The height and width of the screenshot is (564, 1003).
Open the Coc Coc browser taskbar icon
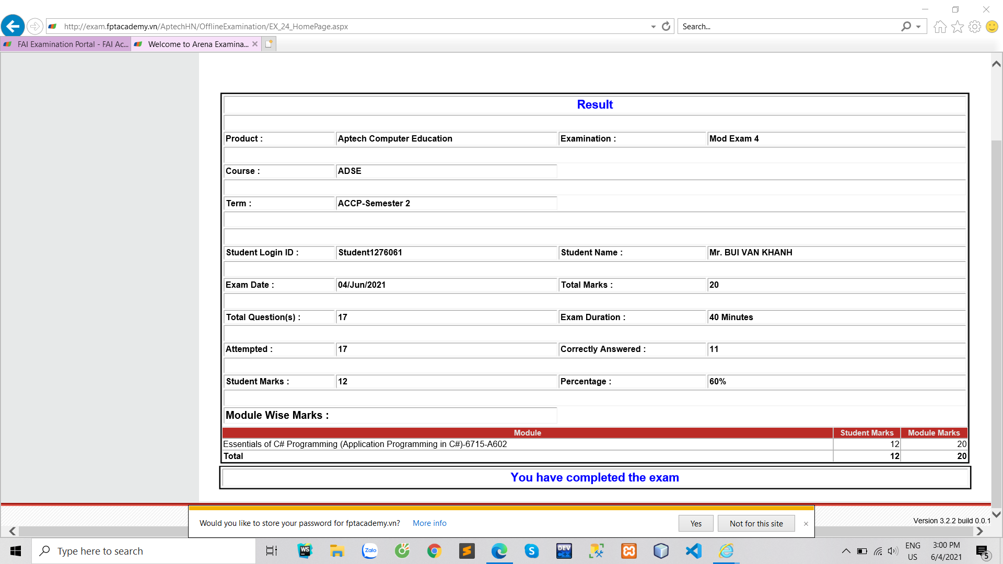(x=402, y=551)
